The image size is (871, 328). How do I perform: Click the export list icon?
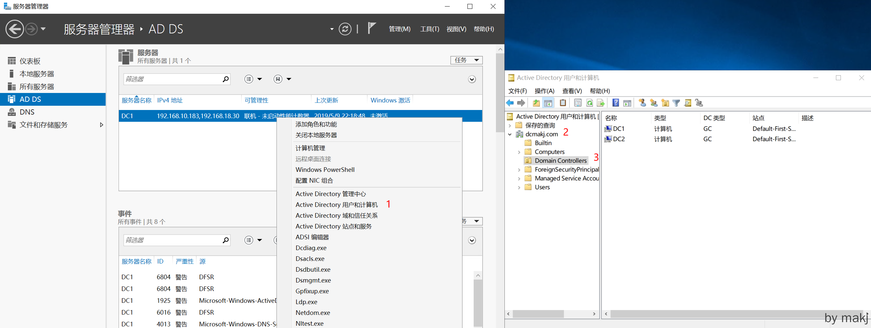(600, 103)
